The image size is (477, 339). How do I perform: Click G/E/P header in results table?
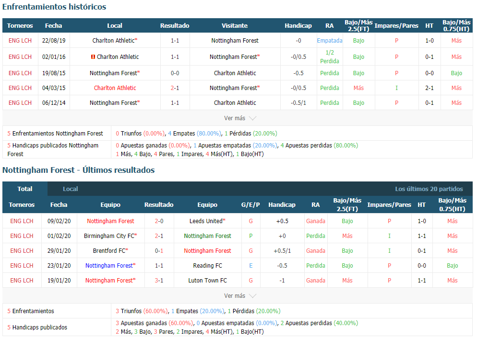pyautogui.click(x=250, y=205)
